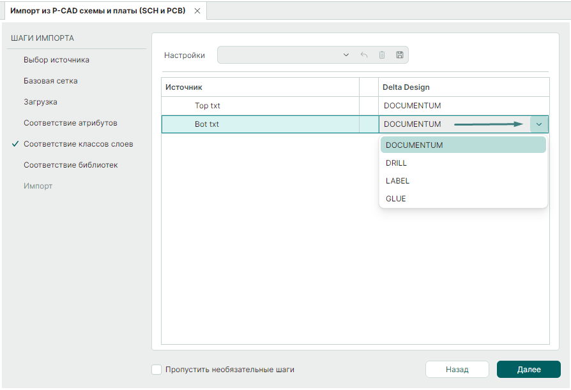
Task: Click the save floppy disk icon
Action: point(400,55)
